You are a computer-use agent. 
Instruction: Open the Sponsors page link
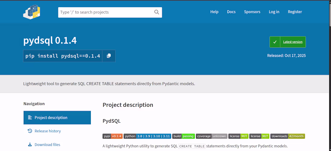[252, 12]
